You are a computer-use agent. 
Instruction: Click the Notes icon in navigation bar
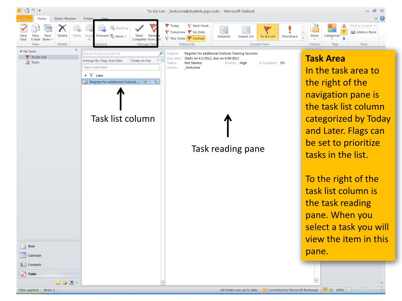tap(58, 283)
